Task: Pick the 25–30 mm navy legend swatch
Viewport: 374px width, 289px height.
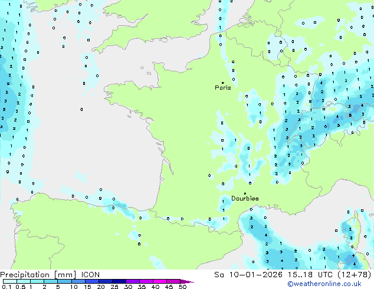Action: (x=119, y=281)
